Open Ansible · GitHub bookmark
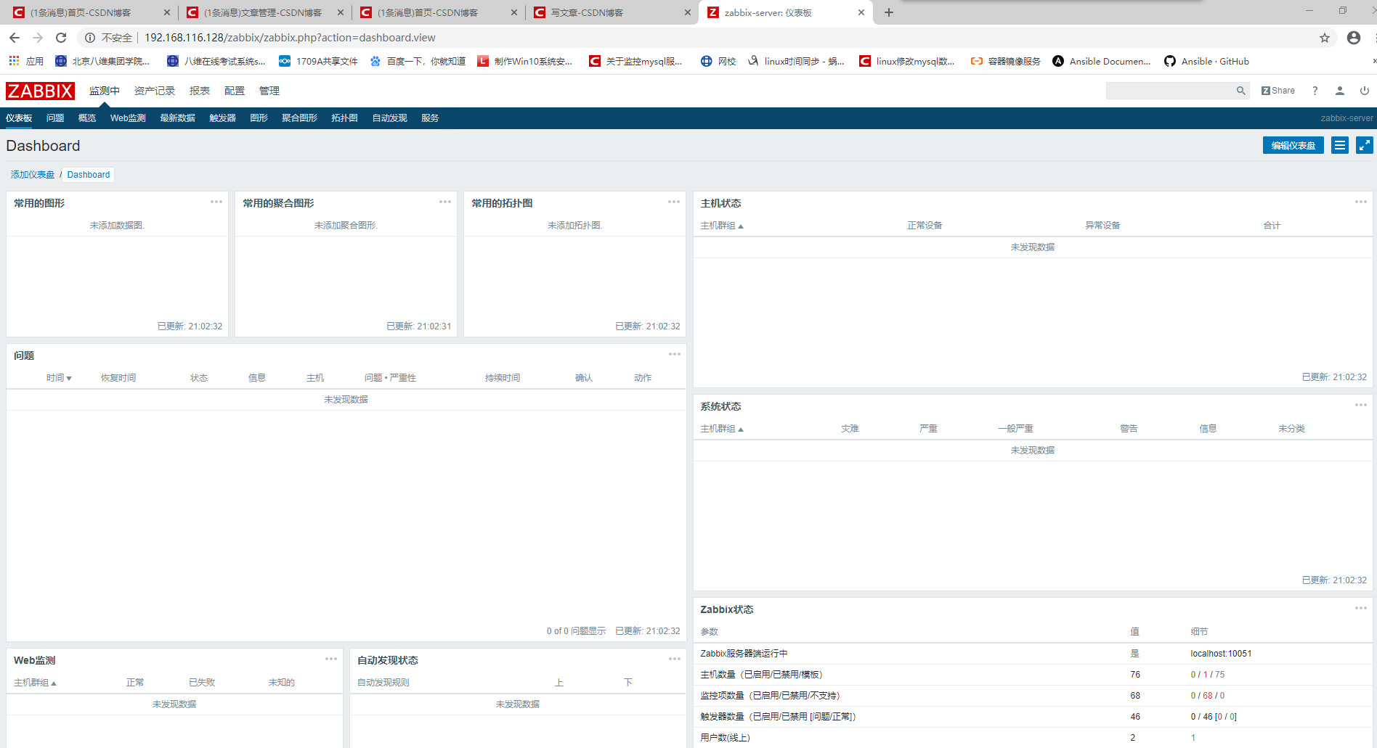 (x=1206, y=62)
